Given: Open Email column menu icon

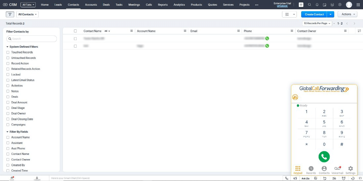Looking at the screenshot, I should [238, 31].
